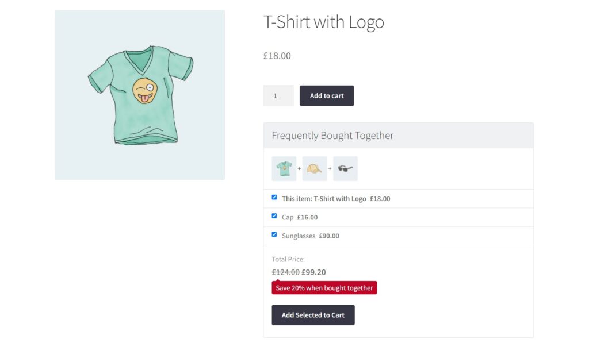Viewport: 589px width, 343px height.
Task: Click the Save 20% discount badge
Action: (324, 287)
